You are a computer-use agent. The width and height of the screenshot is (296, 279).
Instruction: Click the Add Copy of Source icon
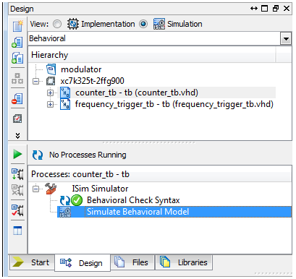(x=17, y=58)
